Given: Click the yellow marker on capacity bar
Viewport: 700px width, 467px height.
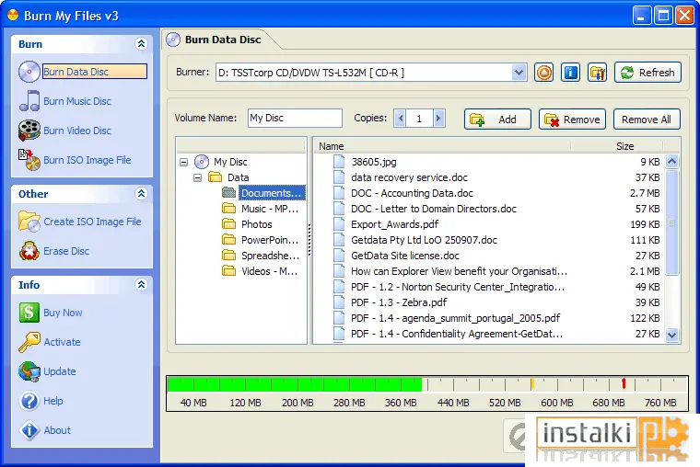Looking at the screenshot, I should (x=532, y=383).
